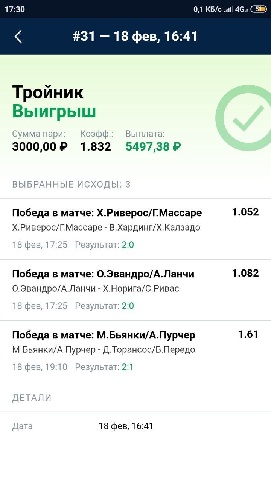Tap the clock showing 17:30
The width and height of the screenshot is (271, 483).
pyautogui.click(x=15, y=9)
